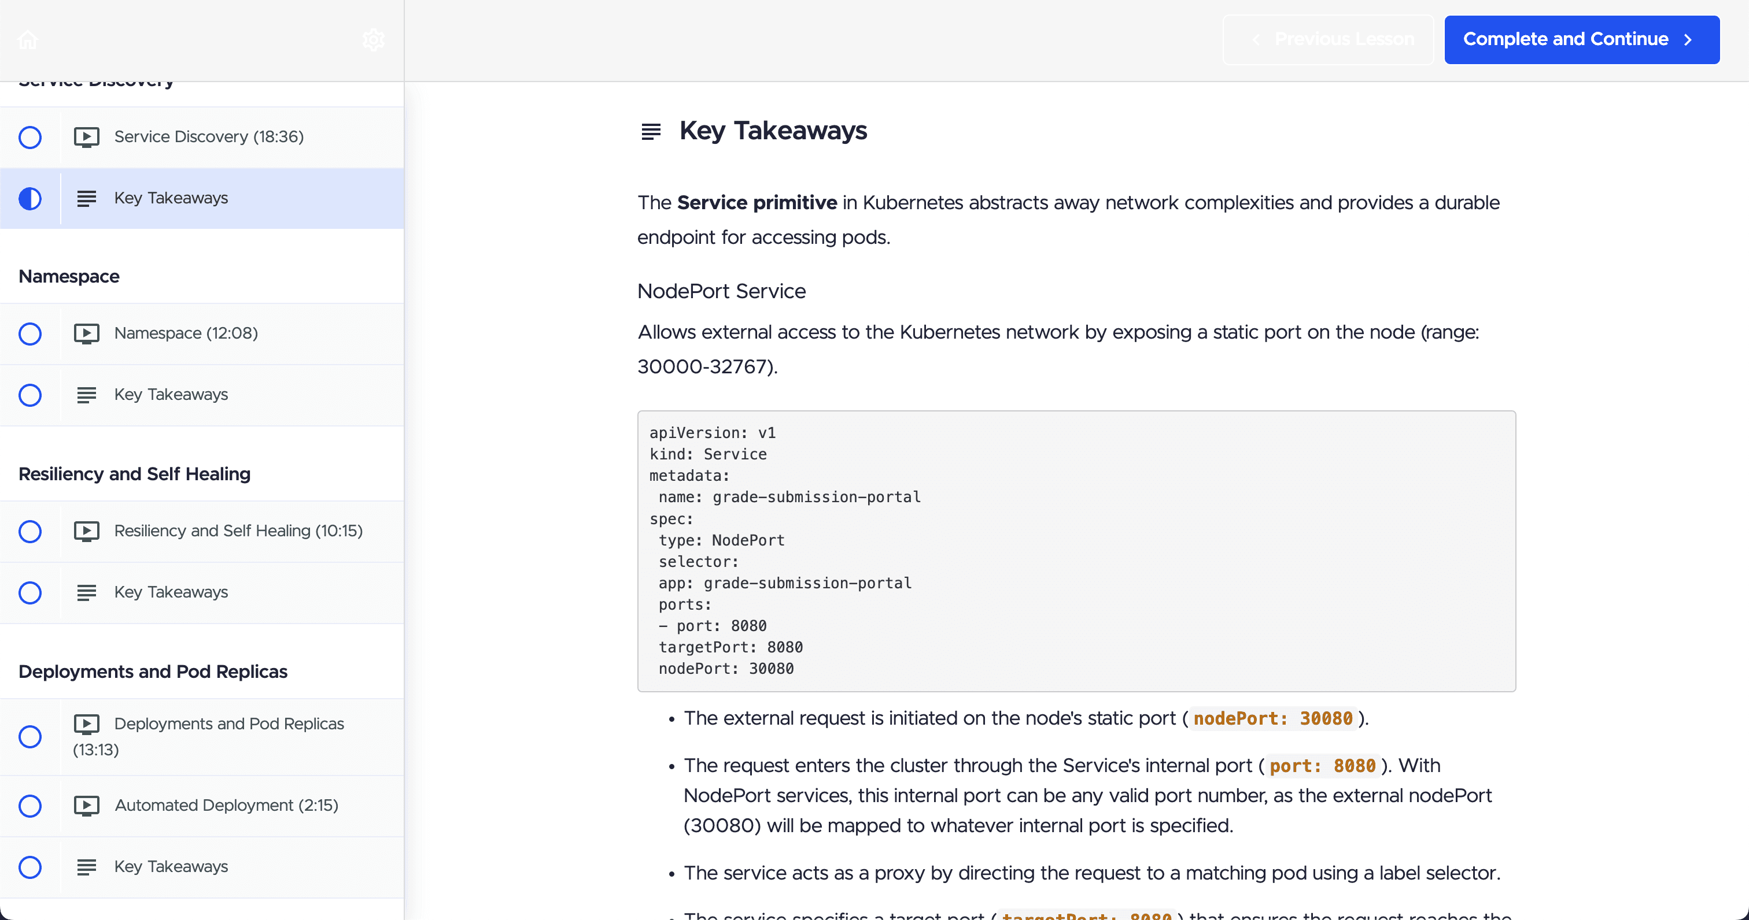1749x920 pixels.
Task: Click the video icon beside Service Discovery (18:36)
Action: coord(86,137)
